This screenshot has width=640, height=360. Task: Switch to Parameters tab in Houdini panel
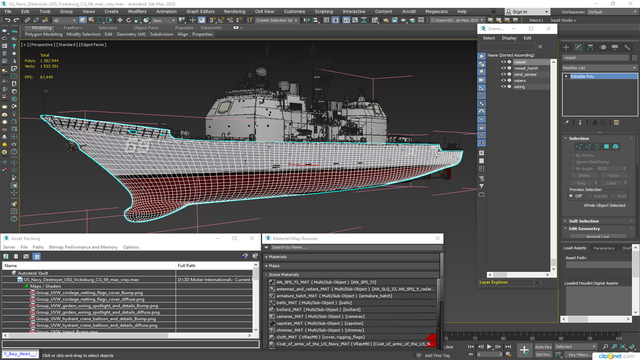(604, 248)
